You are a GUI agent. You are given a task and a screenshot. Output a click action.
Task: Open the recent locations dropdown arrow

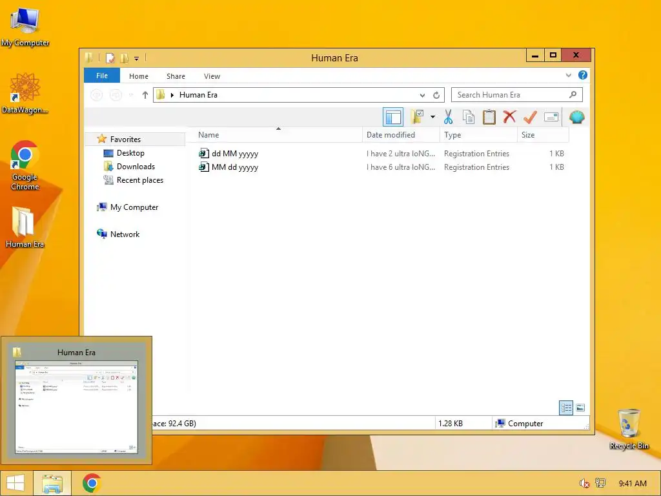pos(131,96)
